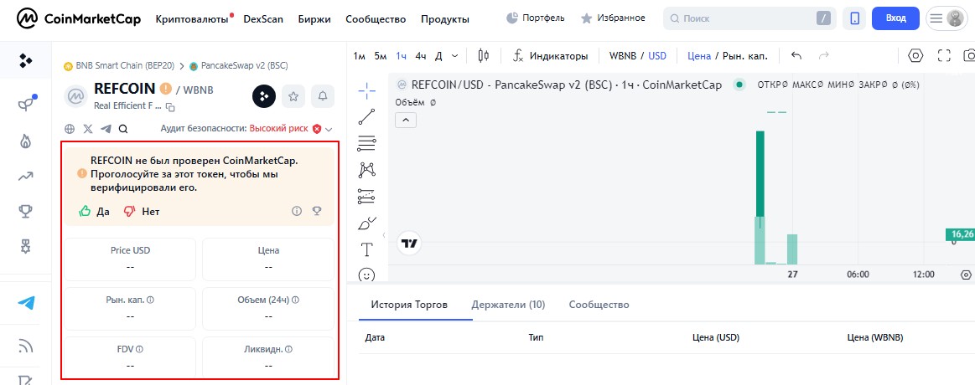The width and height of the screenshot is (975, 385).
Task: Click the DexScan diamonds sidebar icon
Action: click(25, 60)
